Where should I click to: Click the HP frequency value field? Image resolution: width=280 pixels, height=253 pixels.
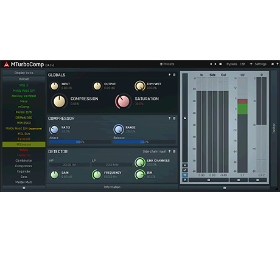[69, 165]
